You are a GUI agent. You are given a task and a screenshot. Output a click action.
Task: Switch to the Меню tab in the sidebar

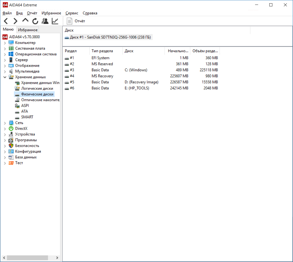coord(8,29)
